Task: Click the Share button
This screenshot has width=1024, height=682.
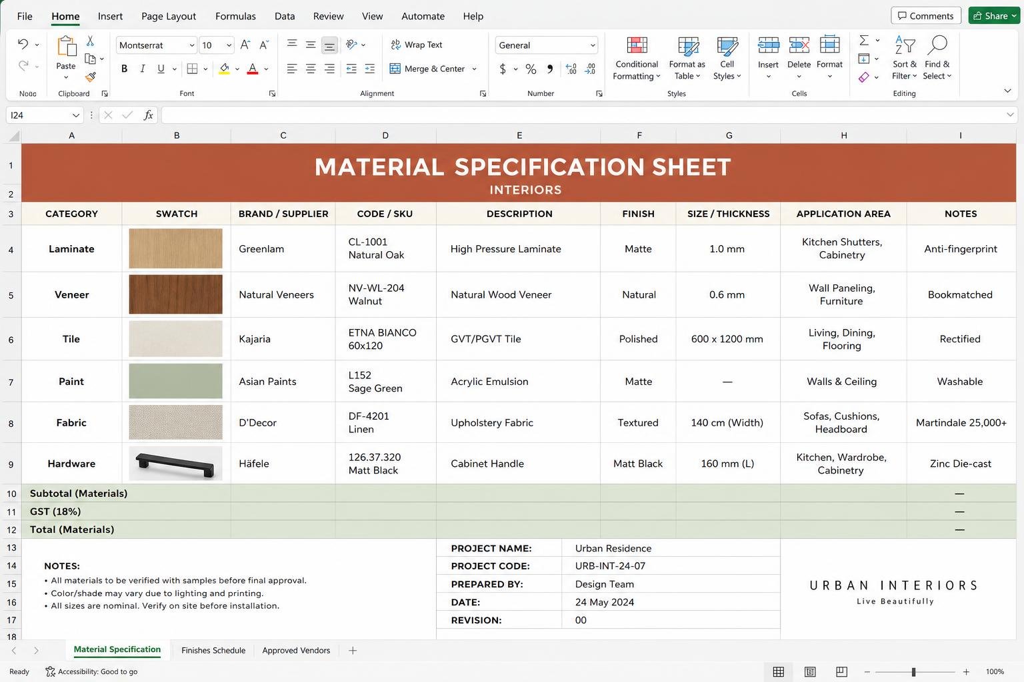Action: click(994, 16)
